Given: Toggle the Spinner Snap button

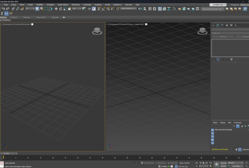Looking at the screenshot, I should (x=113, y=9).
